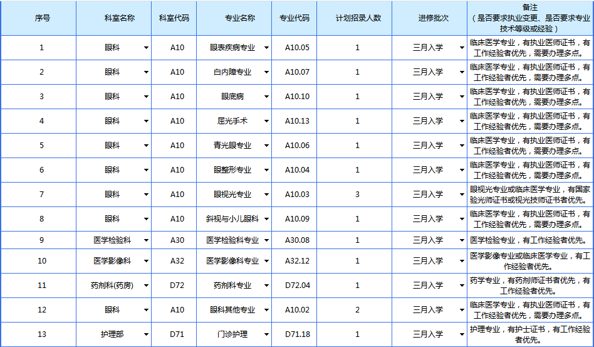Click the specialty code cell A10.13
The image size is (594, 347).
(297, 121)
